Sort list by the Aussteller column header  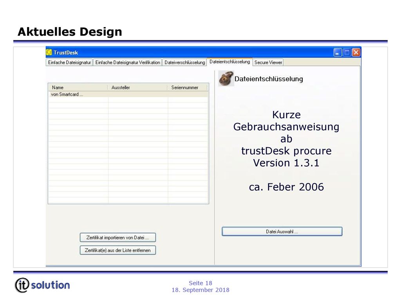pos(137,87)
